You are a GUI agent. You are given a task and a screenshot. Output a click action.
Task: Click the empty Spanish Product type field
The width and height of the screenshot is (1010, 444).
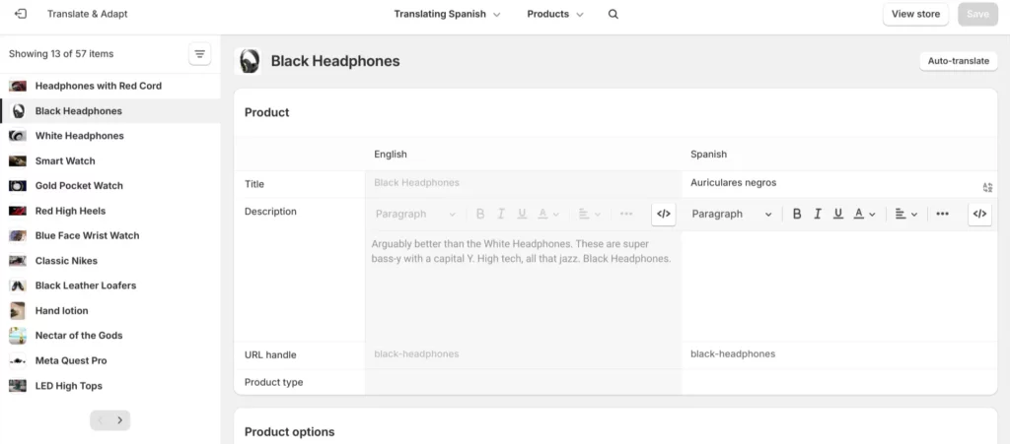click(x=839, y=382)
